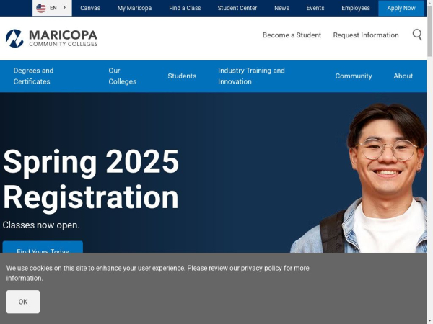Click the vertical page scrollbar thumb
The height and width of the screenshot is (324, 433).
tap(429, 31)
